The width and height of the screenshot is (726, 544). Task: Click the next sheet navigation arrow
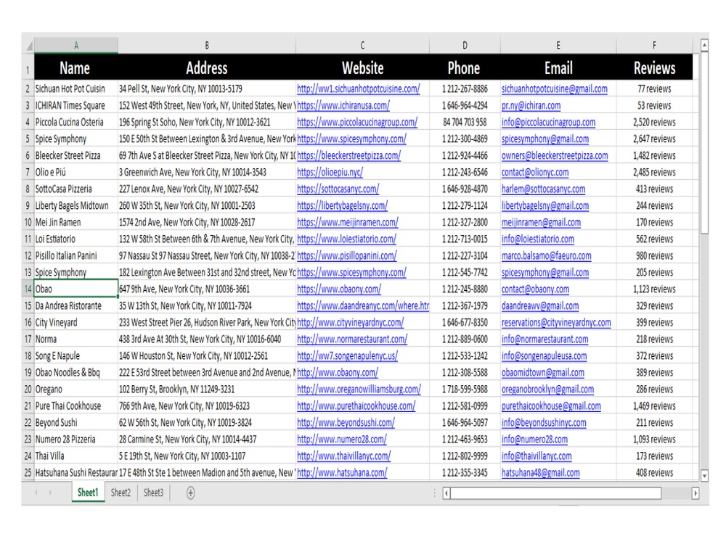[x=50, y=493]
